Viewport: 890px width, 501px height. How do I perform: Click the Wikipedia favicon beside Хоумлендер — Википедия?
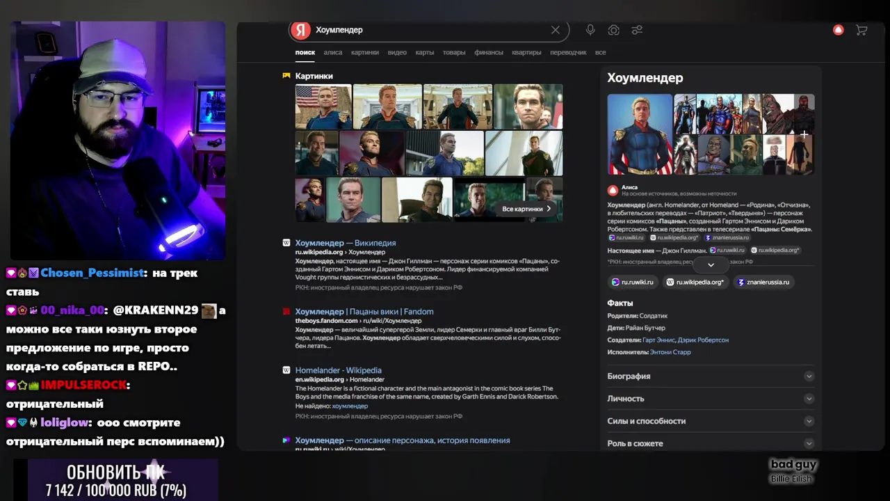coord(286,243)
